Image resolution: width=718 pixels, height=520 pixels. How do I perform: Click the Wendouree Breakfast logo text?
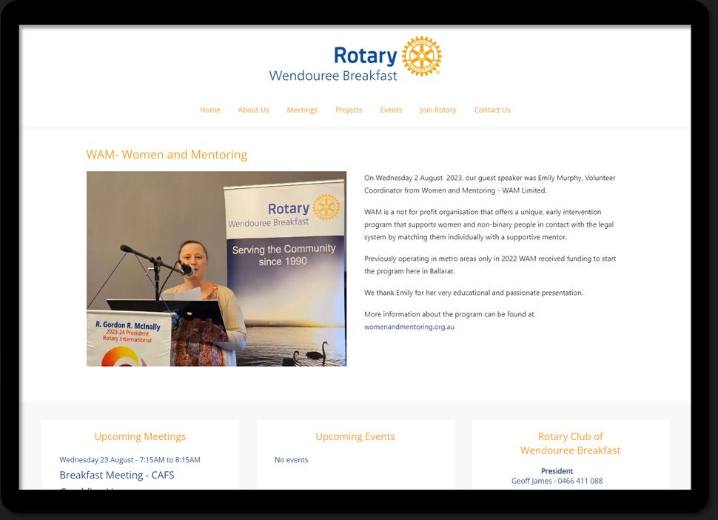(333, 76)
